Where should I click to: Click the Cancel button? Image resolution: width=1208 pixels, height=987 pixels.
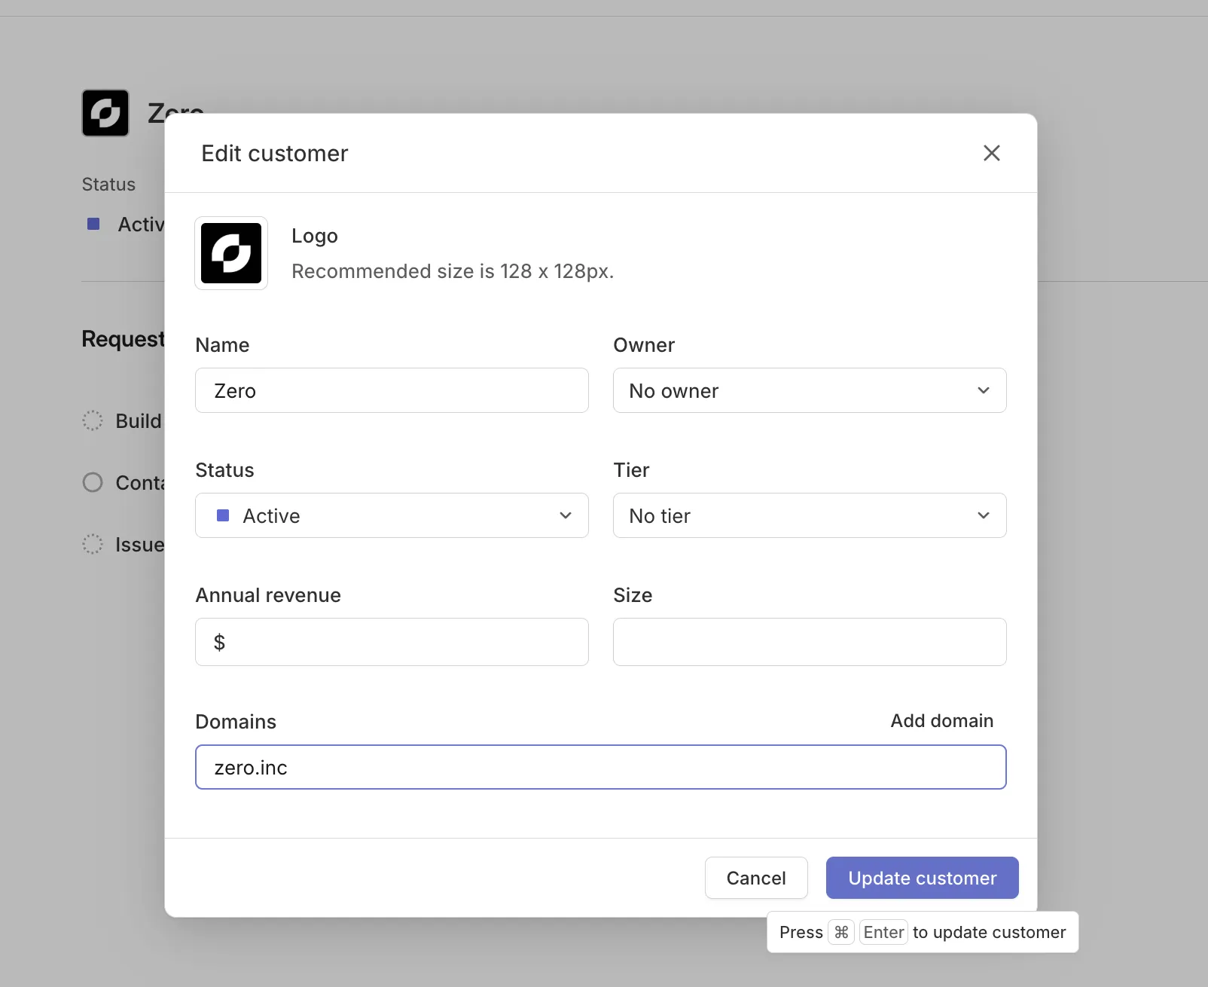coord(756,878)
